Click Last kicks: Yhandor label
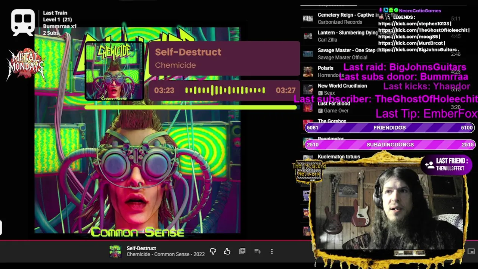 tap(426, 86)
